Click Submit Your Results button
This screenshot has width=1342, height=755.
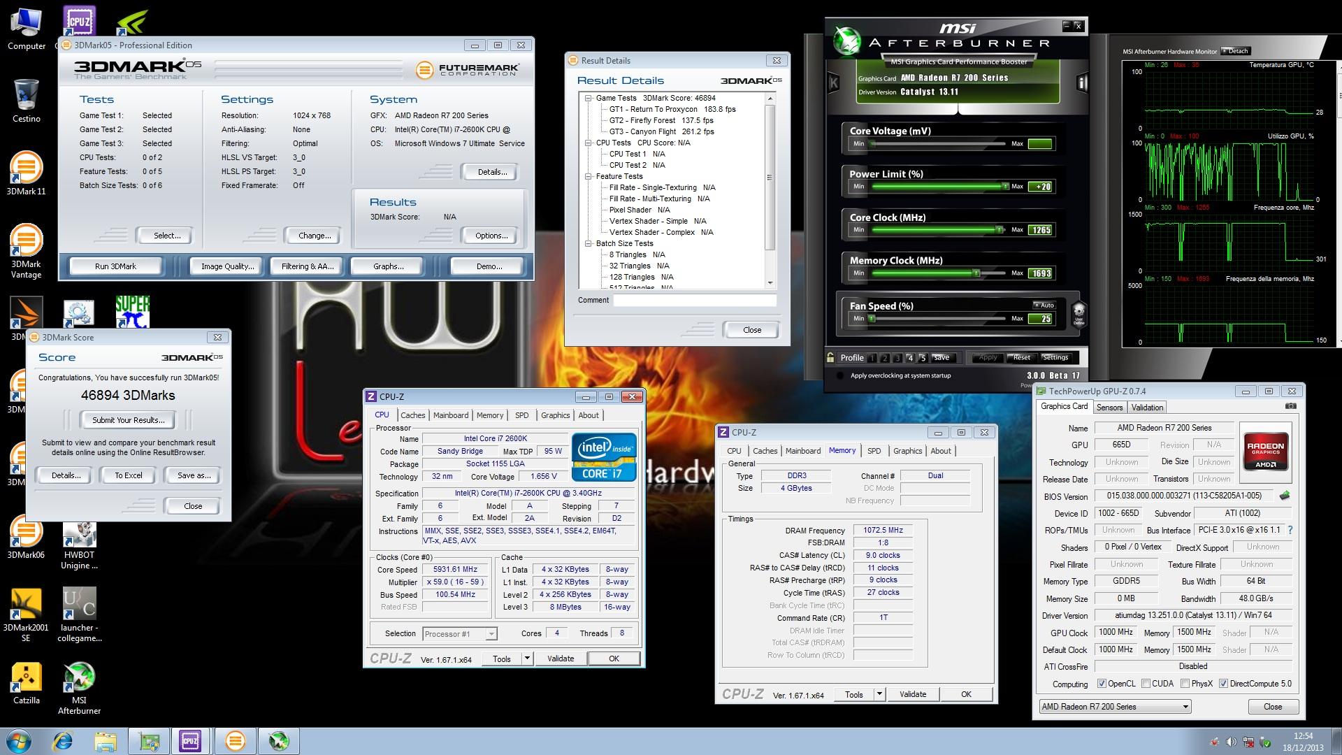click(129, 420)
